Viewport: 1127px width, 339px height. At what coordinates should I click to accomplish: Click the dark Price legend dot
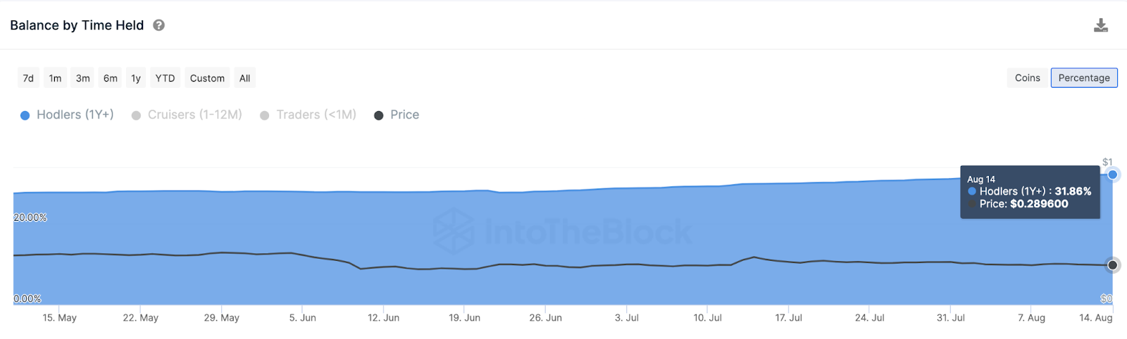pyautogui.click(x=379, y=115)
